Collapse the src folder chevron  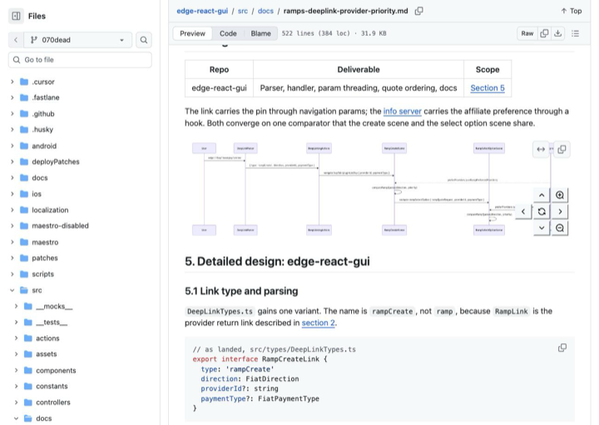pos(12,290)
